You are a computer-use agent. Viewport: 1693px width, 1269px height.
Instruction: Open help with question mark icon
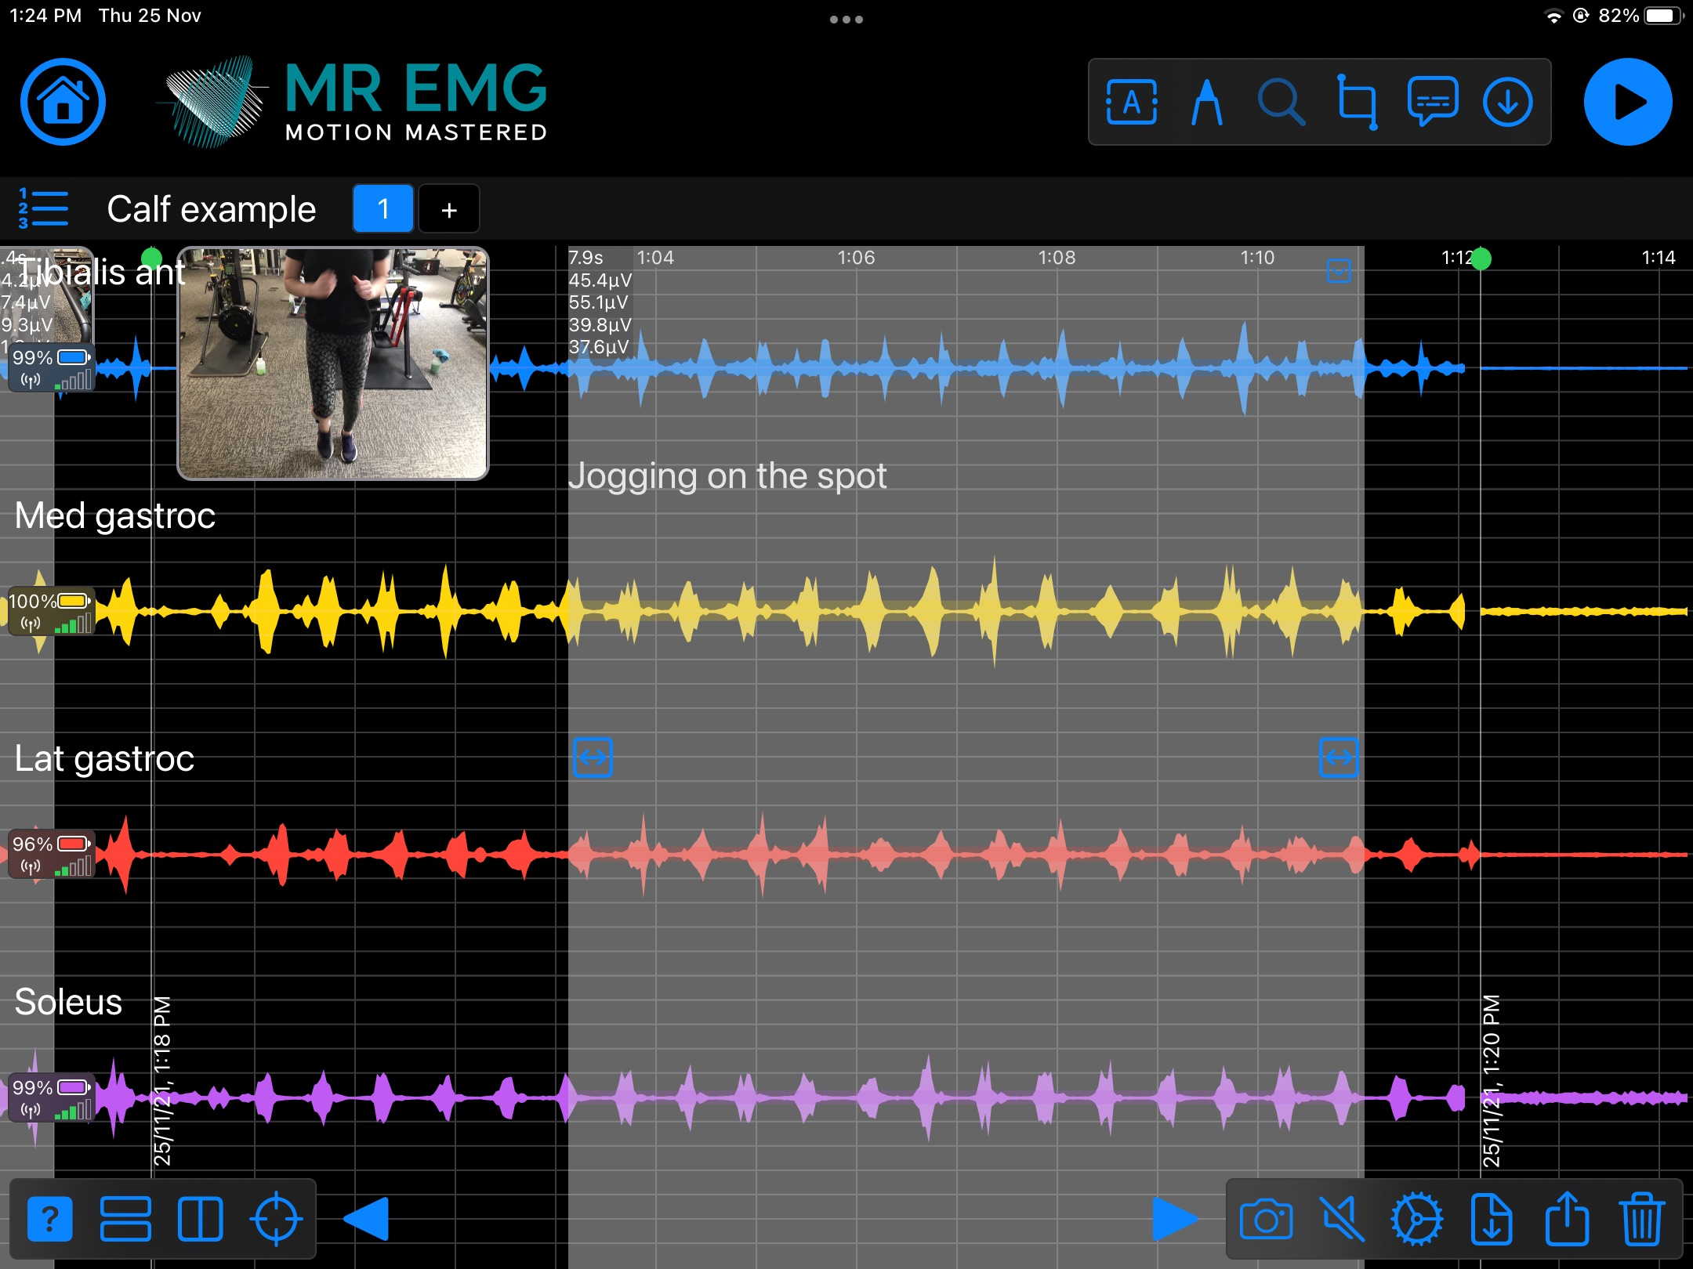pos(49,1219)
